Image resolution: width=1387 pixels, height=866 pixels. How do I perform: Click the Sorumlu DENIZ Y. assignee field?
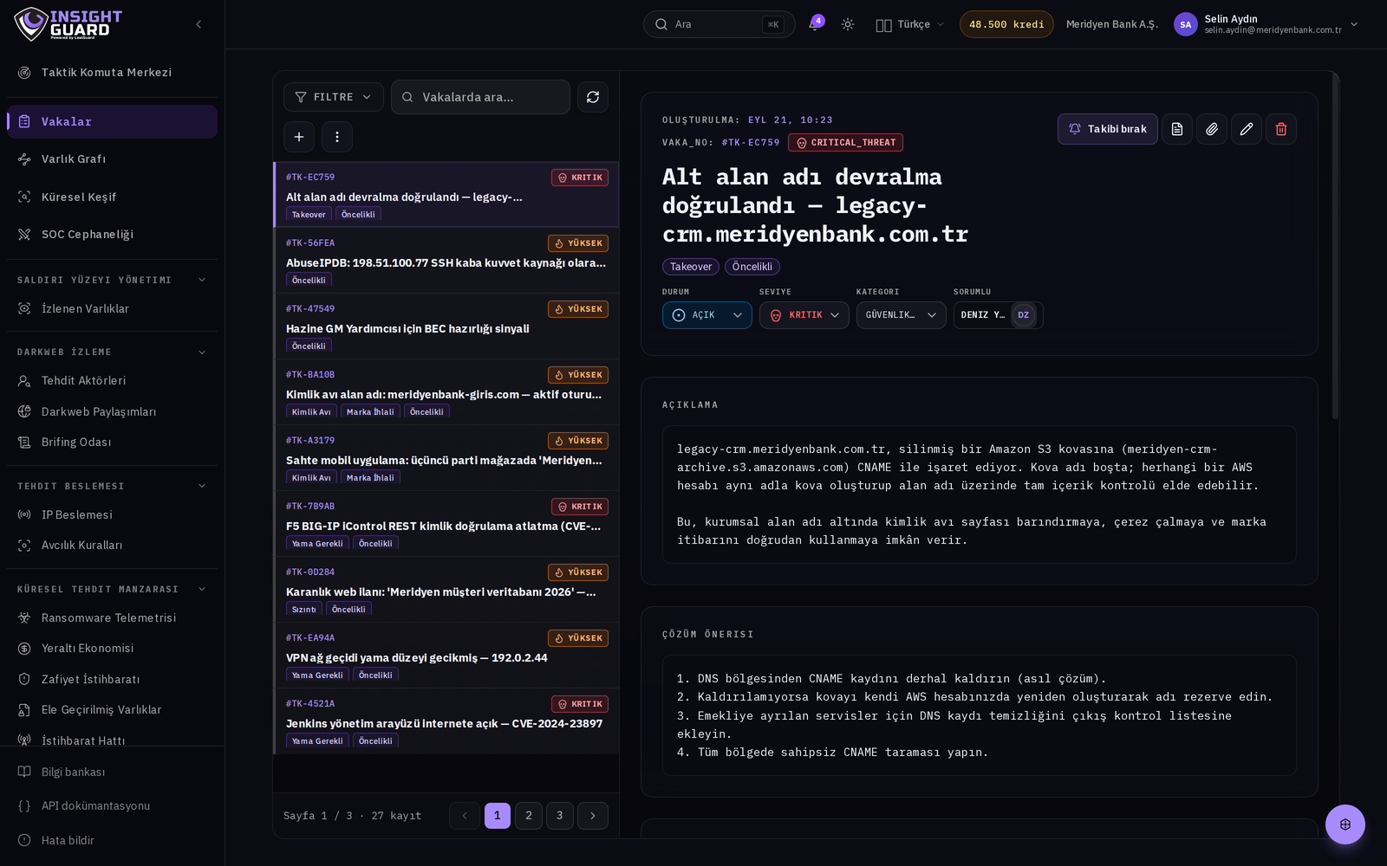click(x=999, y=315)
